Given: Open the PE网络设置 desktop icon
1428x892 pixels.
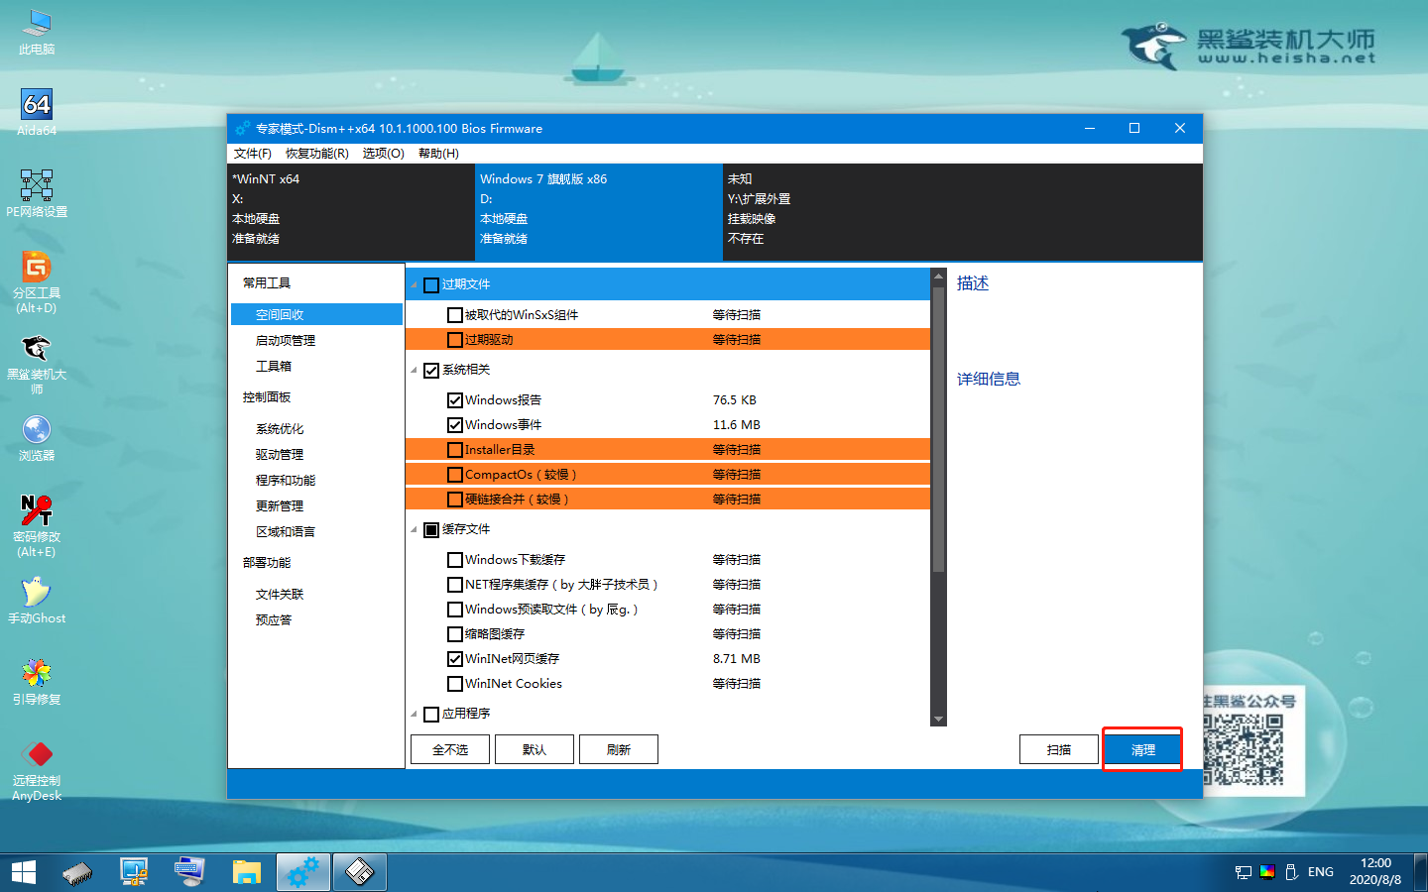Looking at the screenshot, I should (37, 193).
